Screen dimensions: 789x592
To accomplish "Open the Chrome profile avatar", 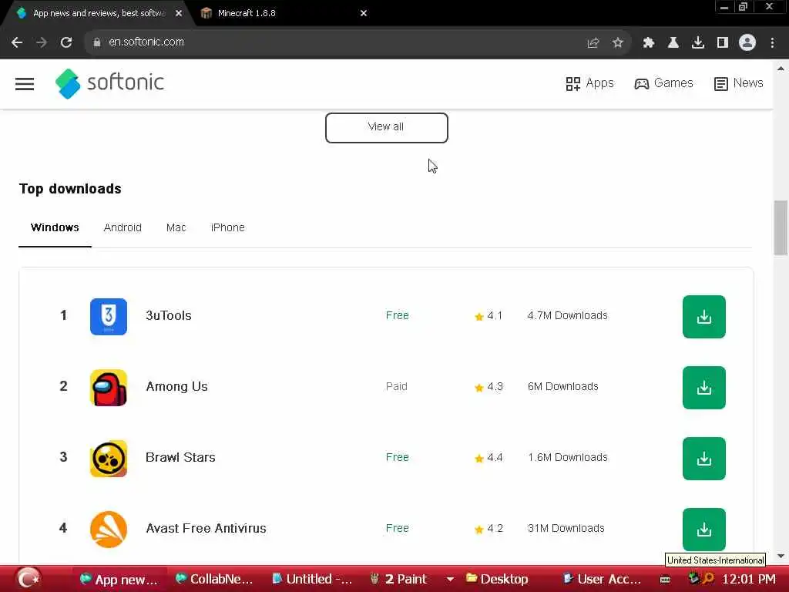I will click(747, 43).
